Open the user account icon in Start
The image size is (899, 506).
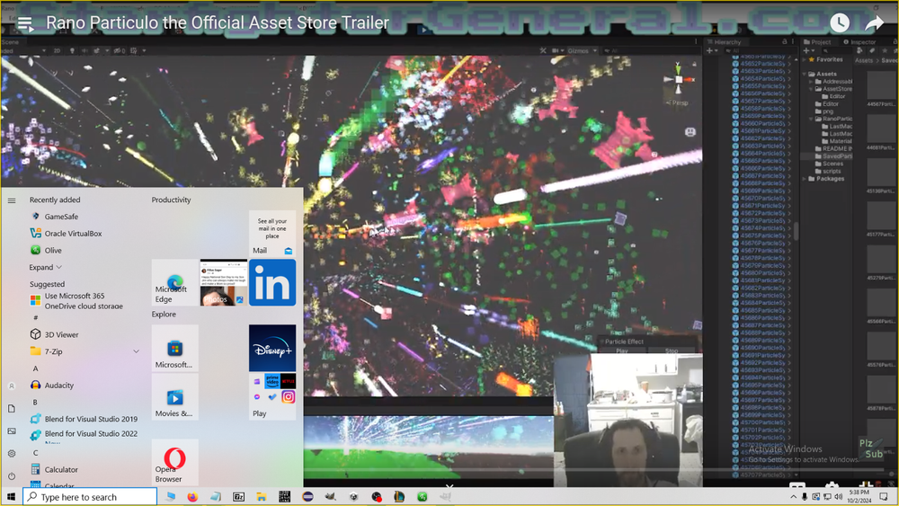click(12, 386)
